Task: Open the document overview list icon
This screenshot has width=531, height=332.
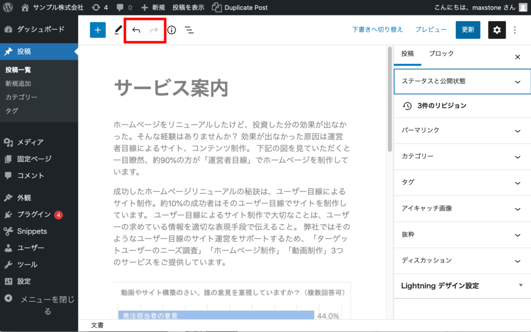Action: [189, 30]
